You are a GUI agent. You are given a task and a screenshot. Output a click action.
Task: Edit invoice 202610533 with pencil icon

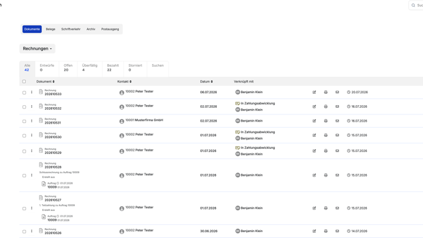pyautogui.click(x=314, y=93)
